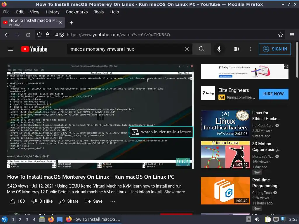Open clipboard manager in system tray
Image resolution: width=299 pixels, height=224 pixels.
click(268, 219)
